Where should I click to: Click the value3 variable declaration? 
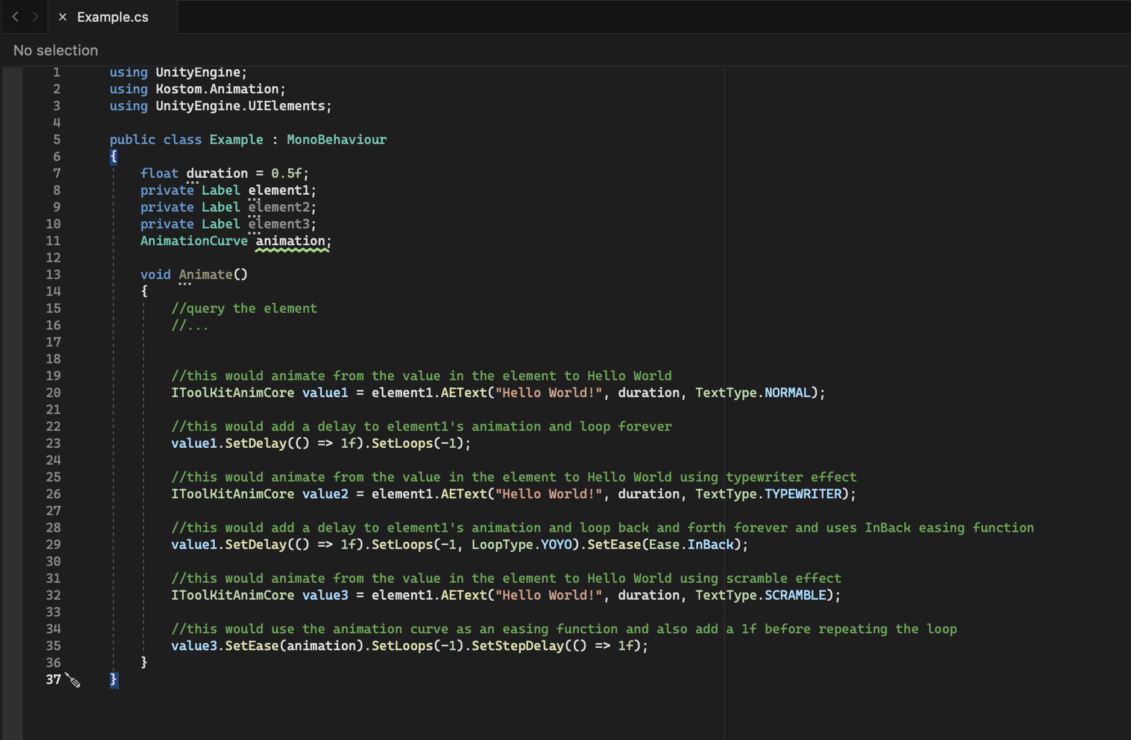tap(325, 595)
